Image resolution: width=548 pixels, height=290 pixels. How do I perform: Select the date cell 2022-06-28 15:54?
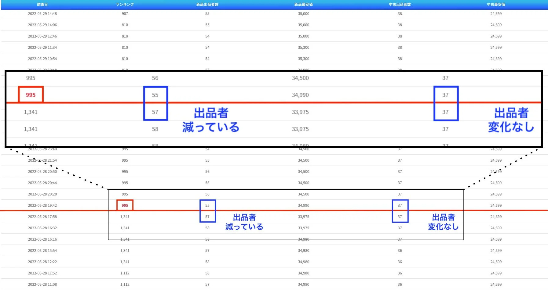tap(42, 251)
